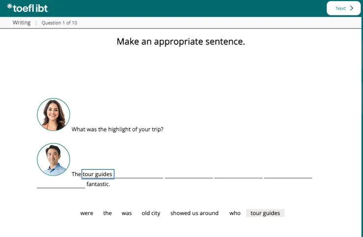Click the first empty blank after "tour guides"
This screenshot has width=363, height=237.
(139, 174)
